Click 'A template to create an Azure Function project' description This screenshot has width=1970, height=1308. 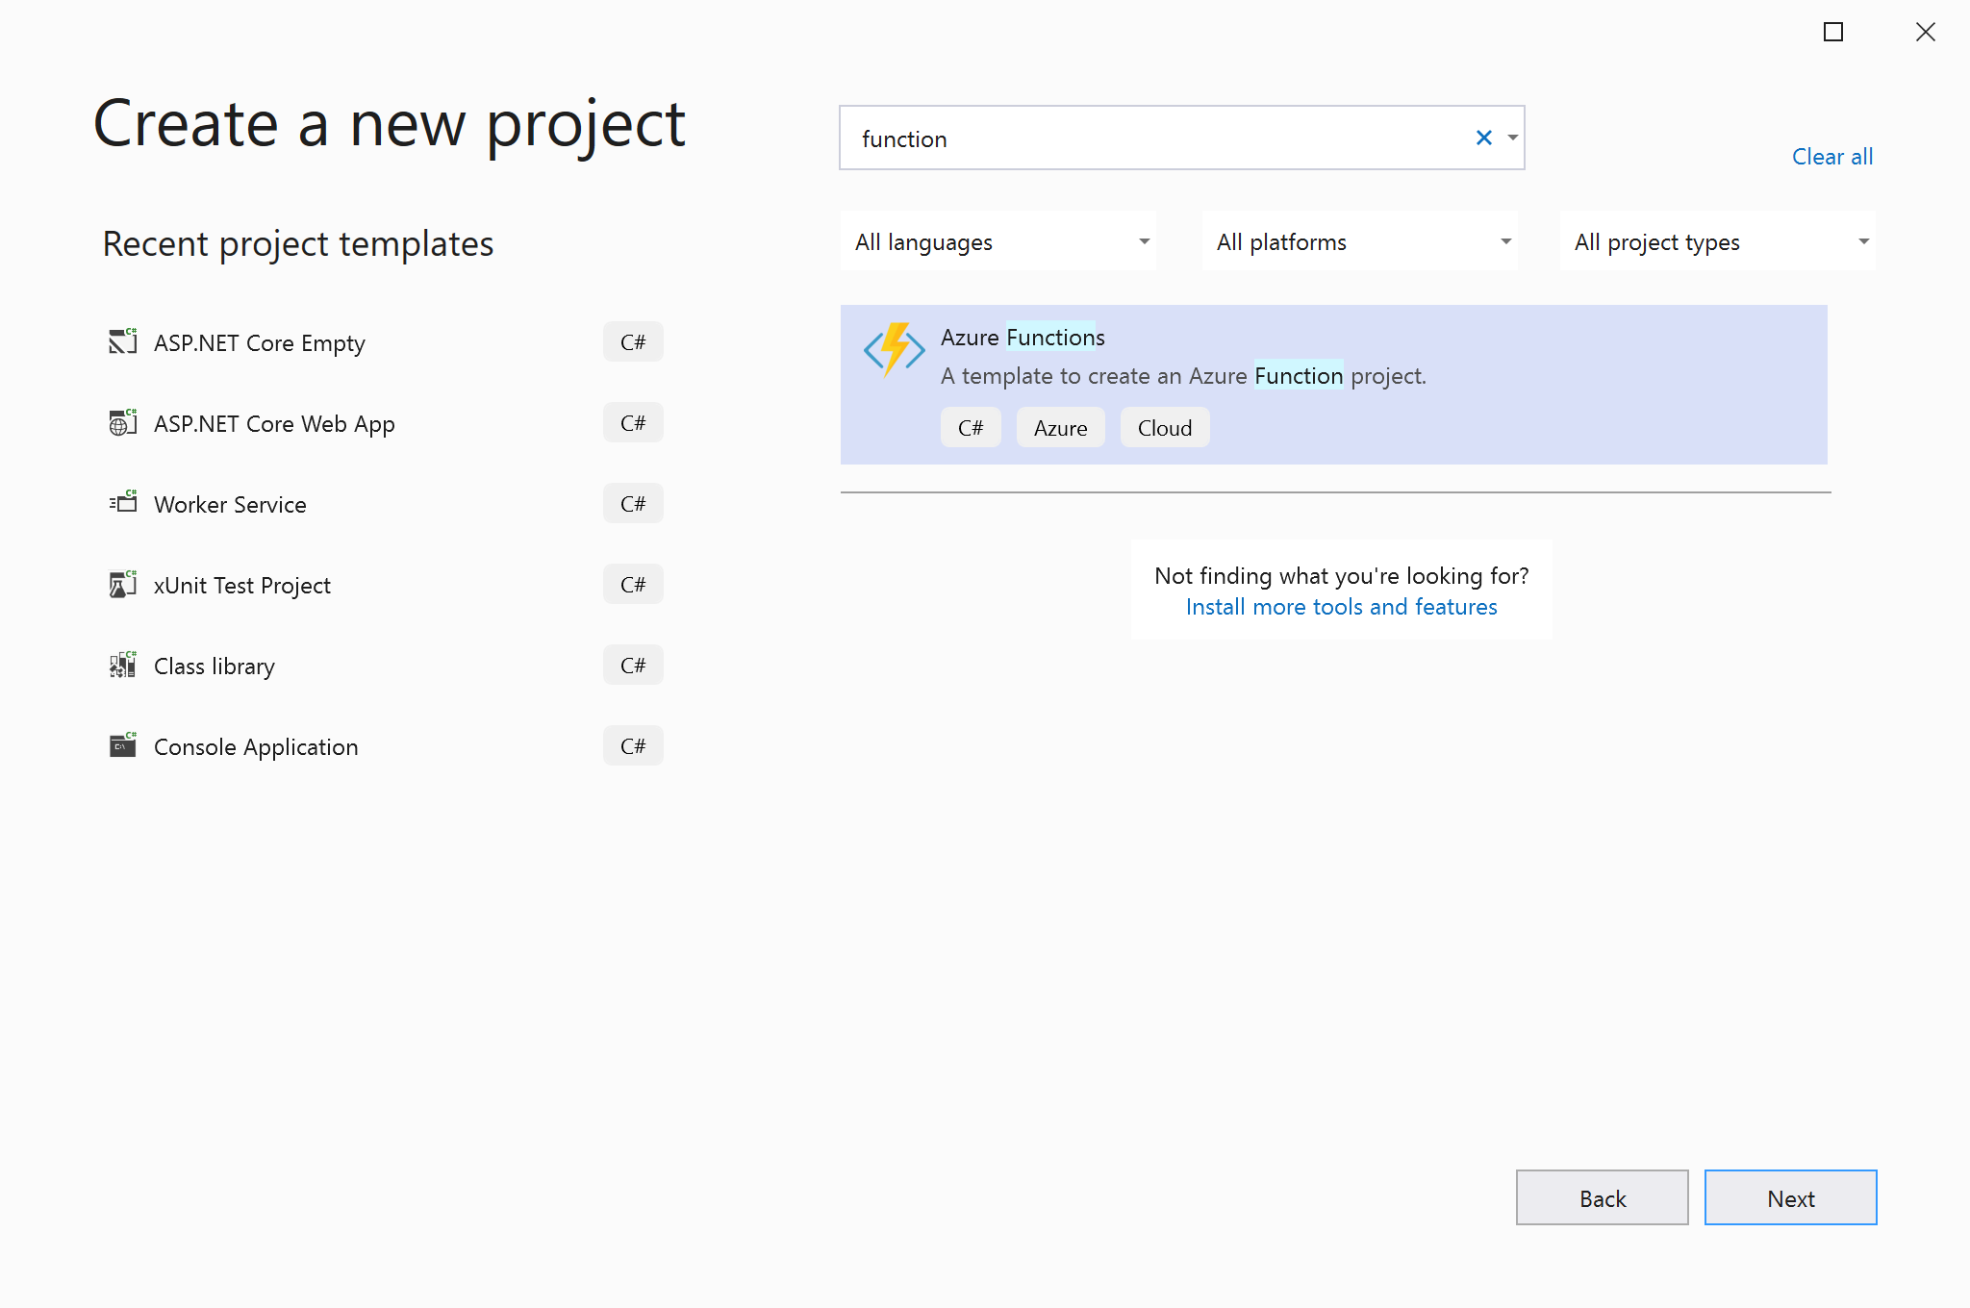(x=1183, y=376)
